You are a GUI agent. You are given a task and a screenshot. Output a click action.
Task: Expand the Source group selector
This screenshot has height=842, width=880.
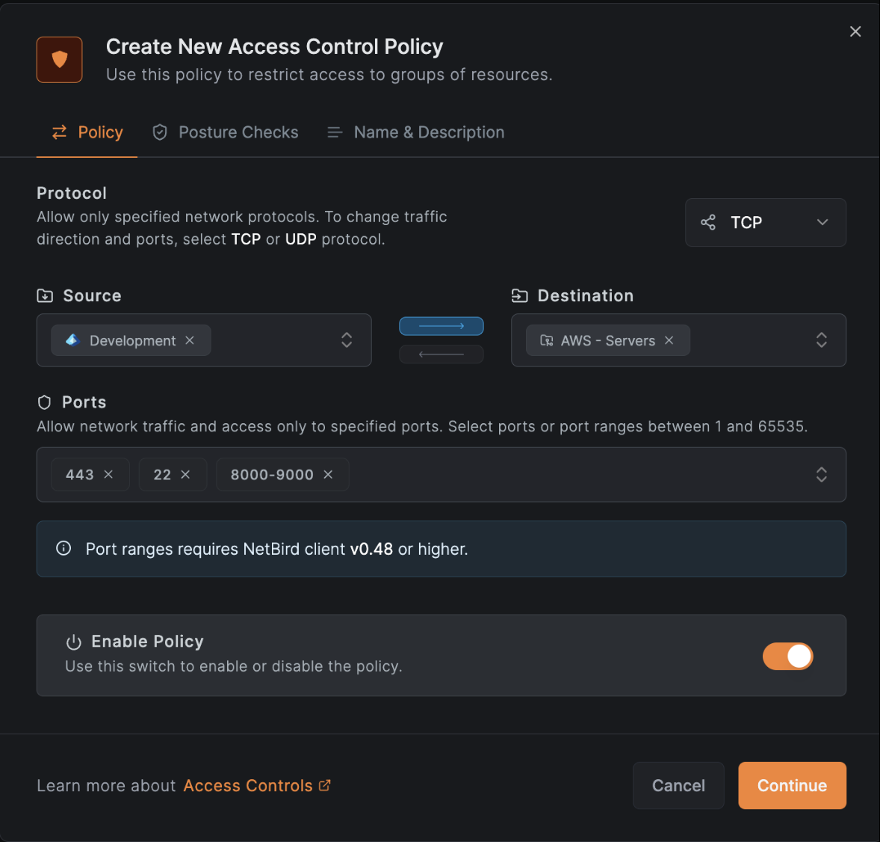click(347, 340)
